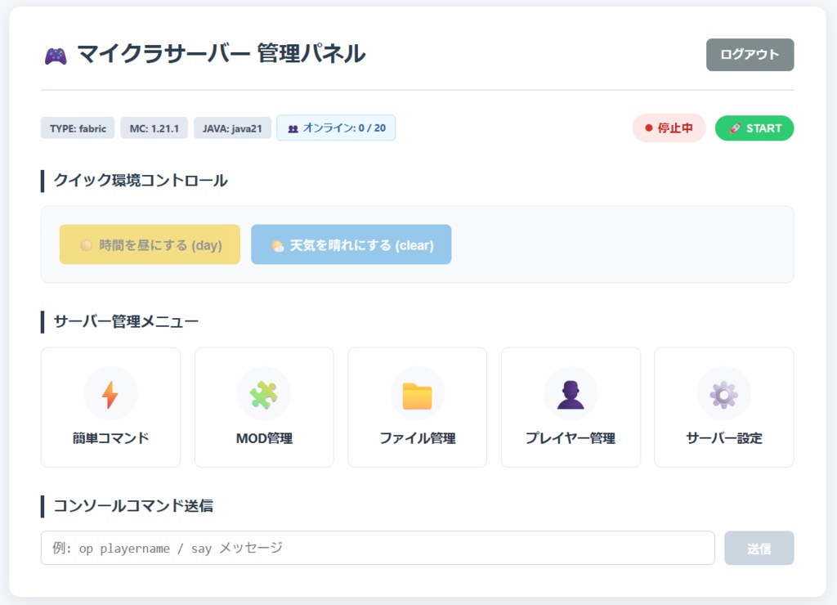Click the green puzzle piece MOD icon
Screen dimensions: 837x605
tap(264, 395)
